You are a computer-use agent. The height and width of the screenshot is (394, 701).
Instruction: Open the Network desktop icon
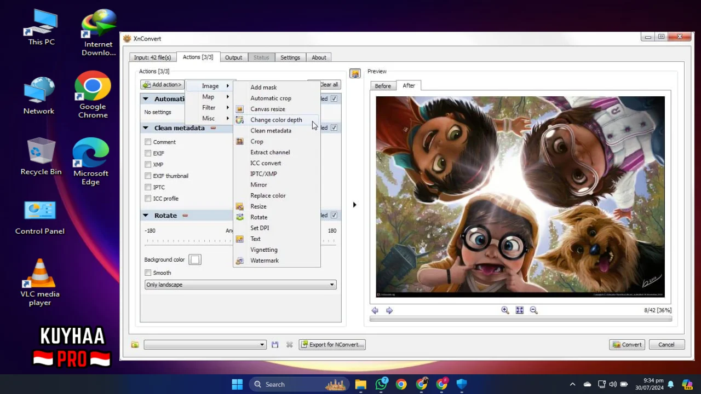pos(39,96)
